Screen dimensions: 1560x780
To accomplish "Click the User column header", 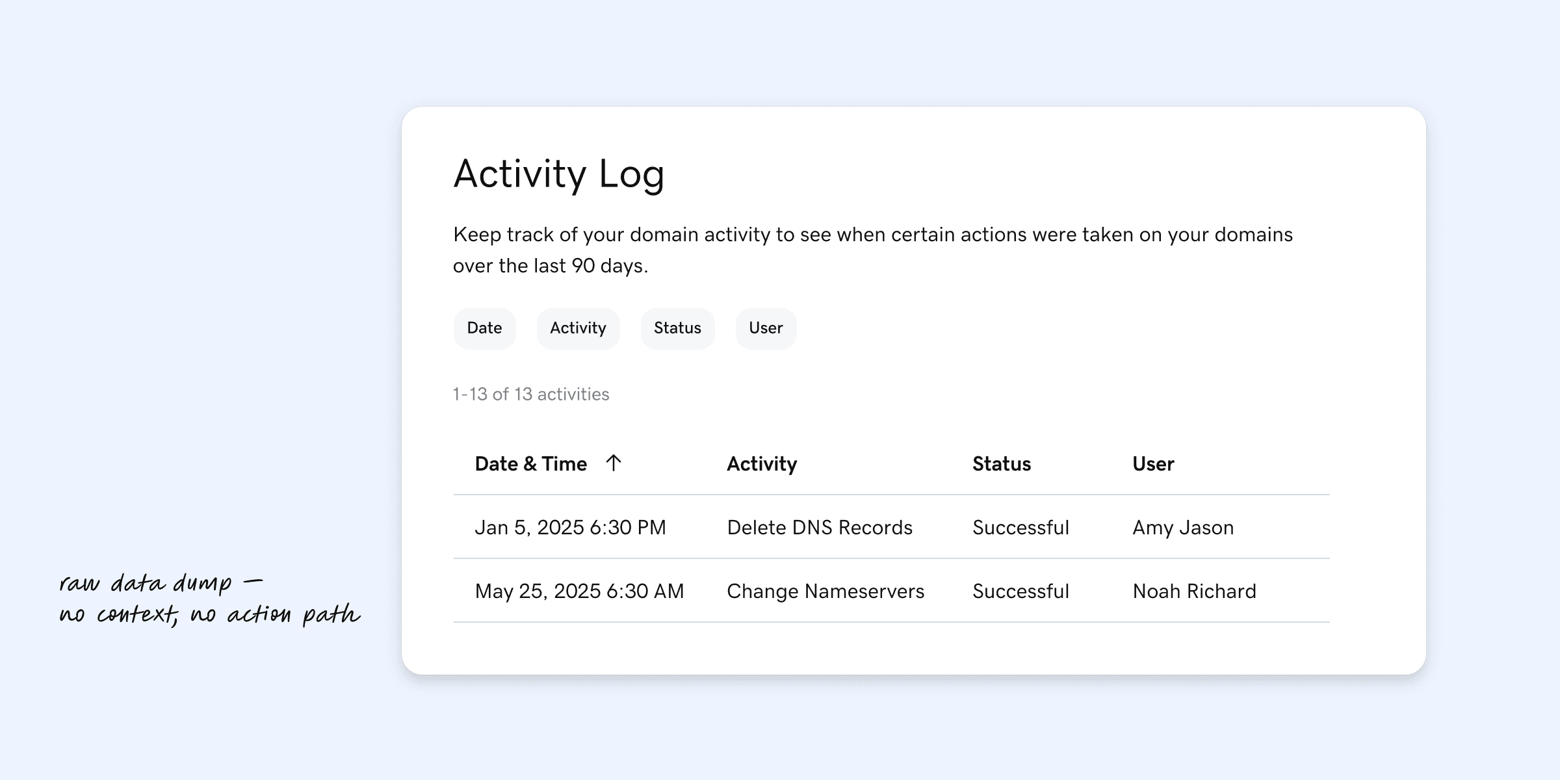I will coord(1153,464).
